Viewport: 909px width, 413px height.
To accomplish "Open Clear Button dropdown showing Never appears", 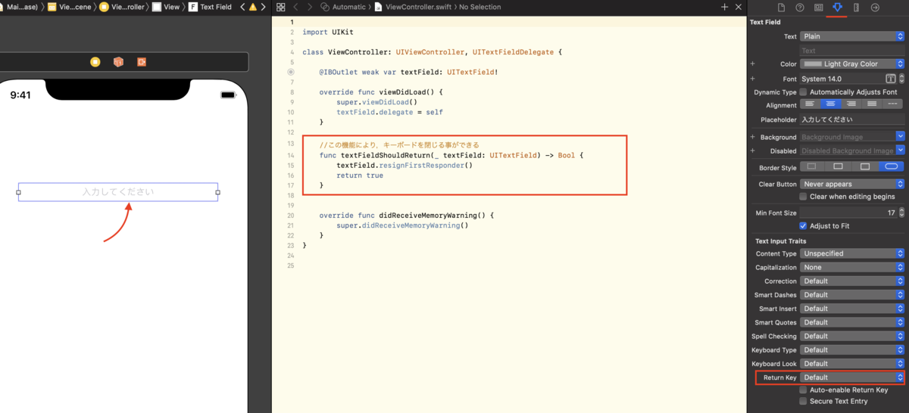I will [x=852, y=184].
